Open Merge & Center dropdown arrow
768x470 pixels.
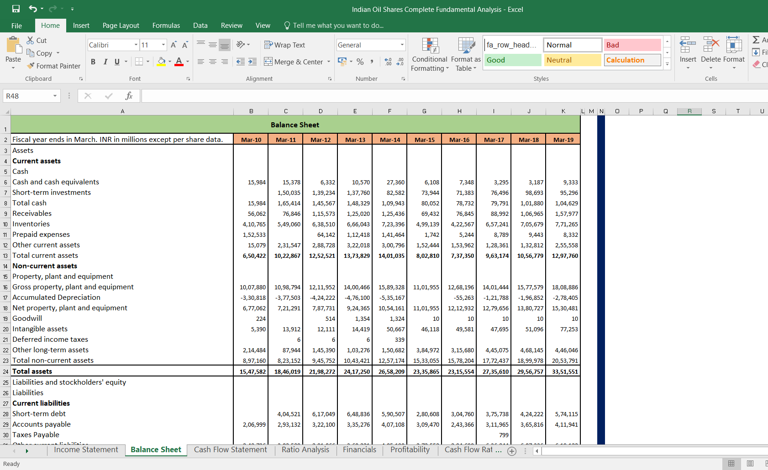coord(329,62)
